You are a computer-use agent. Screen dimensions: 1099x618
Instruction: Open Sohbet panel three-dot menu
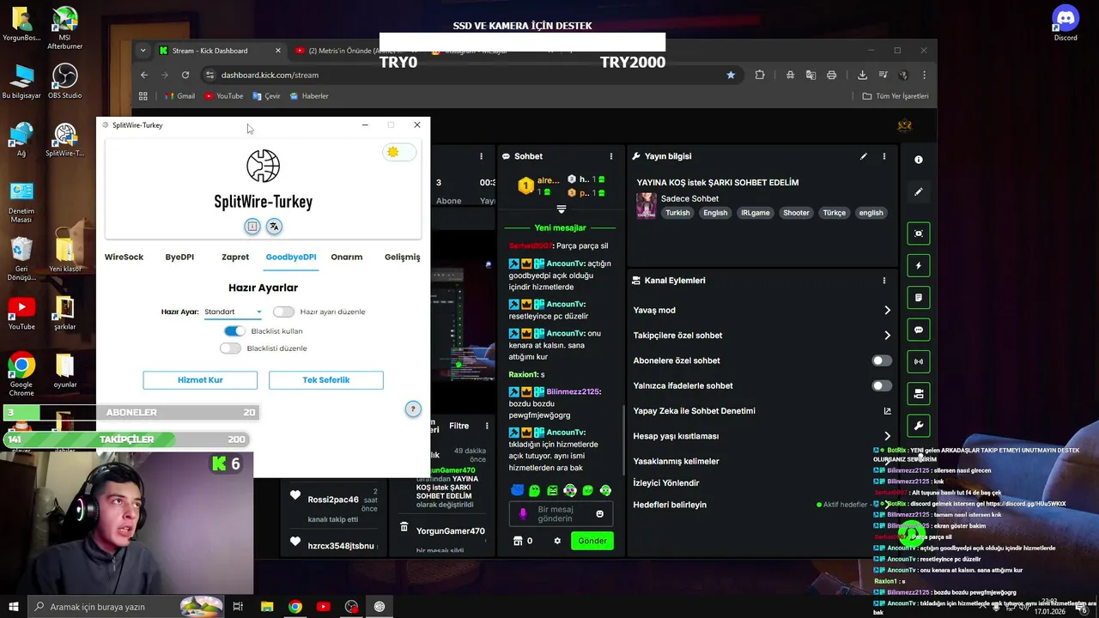[611, 156]
